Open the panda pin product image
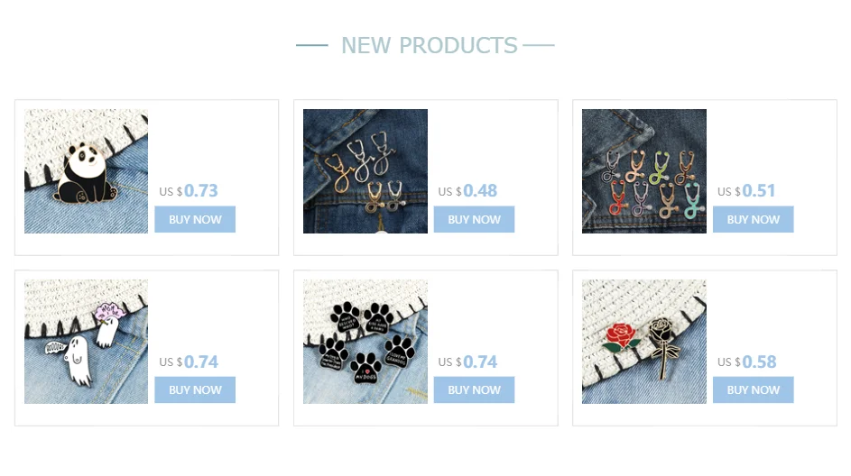Image resolution: width=851 pixels, height=476 pixels. click(x=86, y=171)
